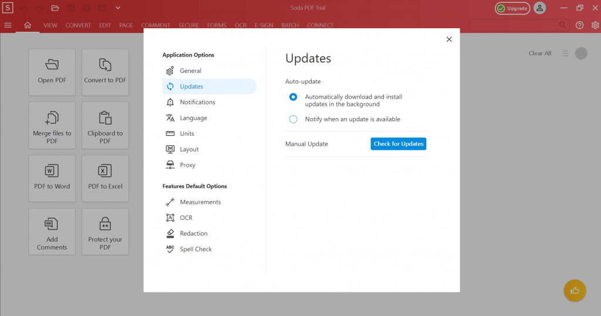Open the Help question mark icon
The height and width of the screenshot is (316, 601).
click(579, 25)
